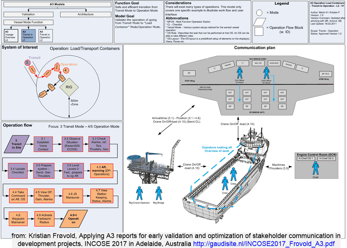Click the K-Chief OS 1 station box
This screenshot has width=347, height=248.
point(306,159)
